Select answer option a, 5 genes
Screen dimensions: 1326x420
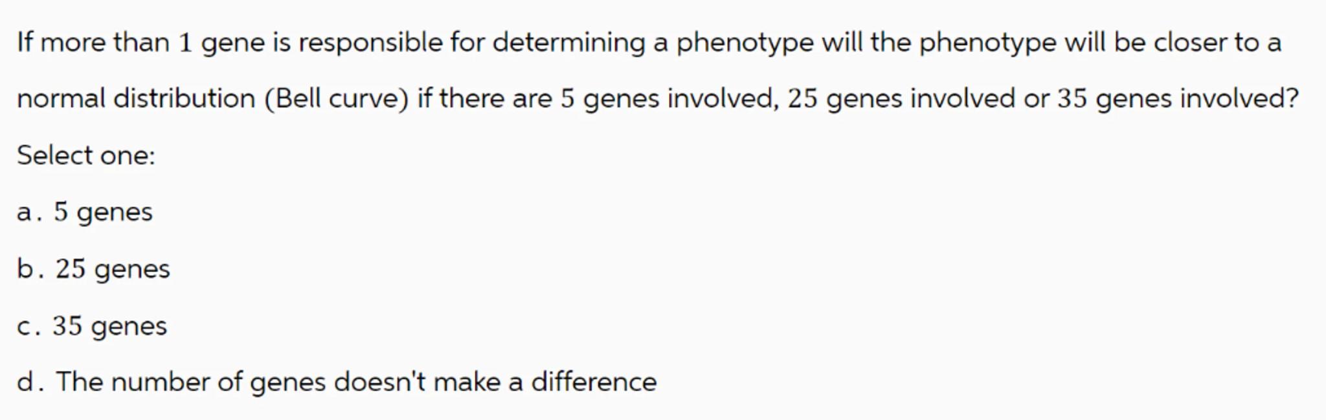pyautogui.click(x=103, y=212)
